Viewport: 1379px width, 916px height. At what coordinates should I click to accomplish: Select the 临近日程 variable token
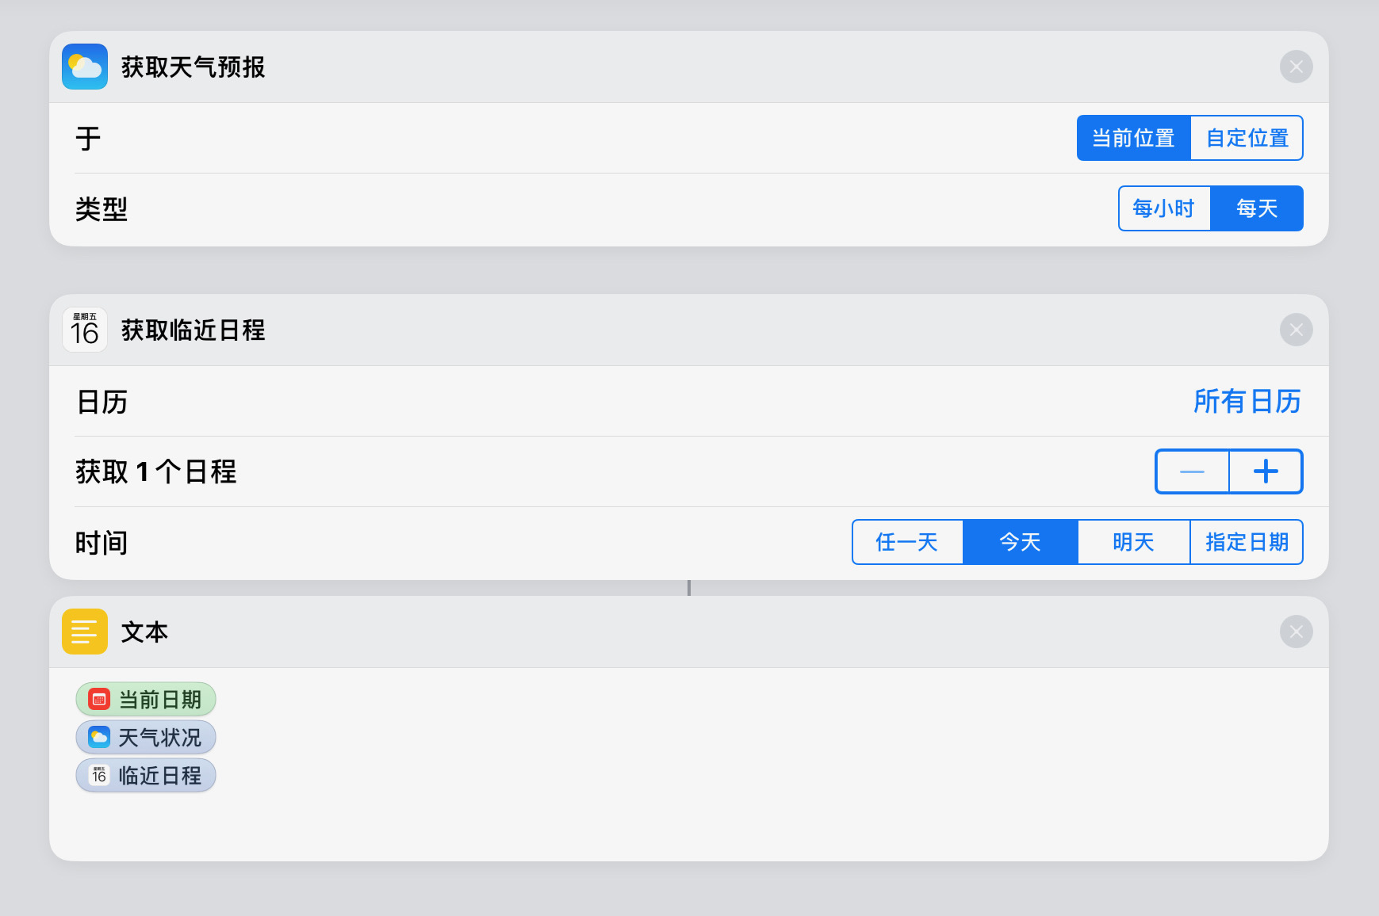click(146, 775)
